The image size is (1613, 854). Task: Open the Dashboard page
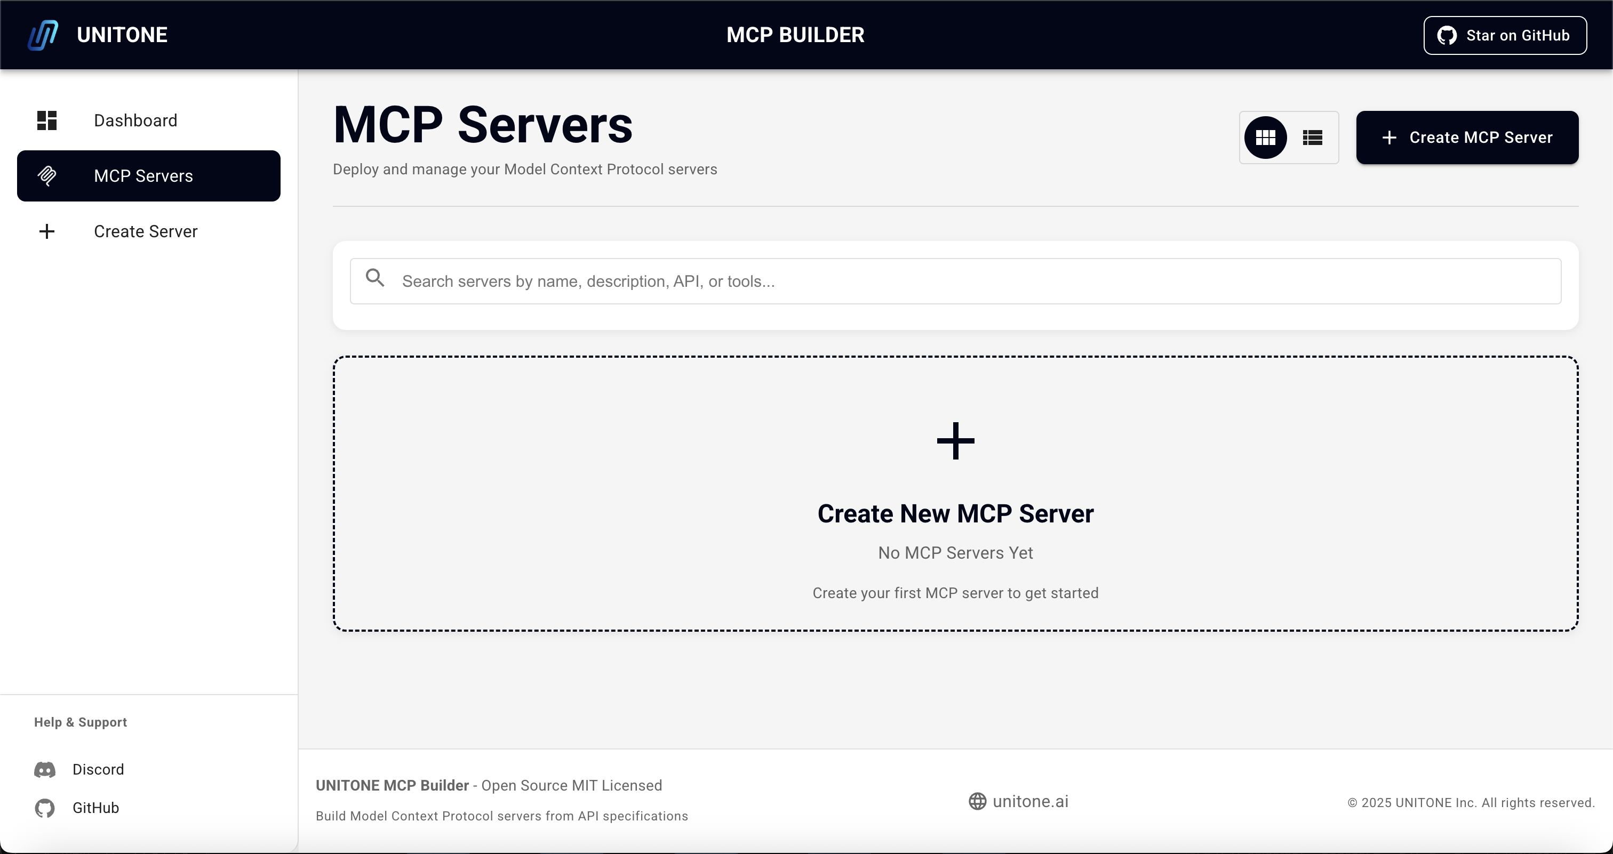point(148,120)
